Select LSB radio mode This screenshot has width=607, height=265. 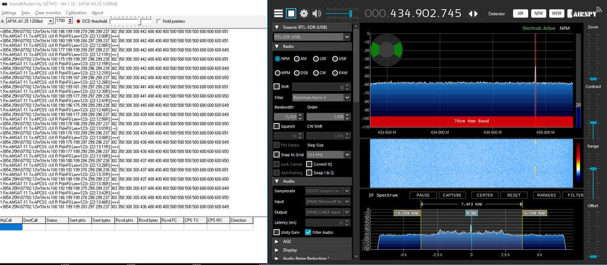[320, 59]
